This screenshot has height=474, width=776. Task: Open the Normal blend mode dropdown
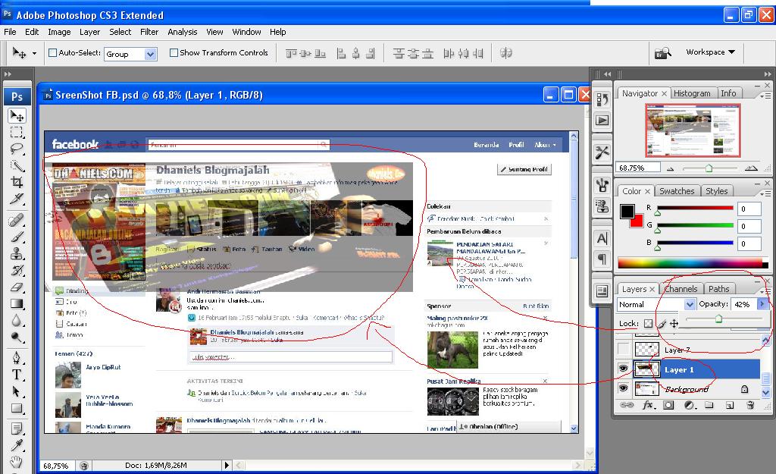click(656, 304)
